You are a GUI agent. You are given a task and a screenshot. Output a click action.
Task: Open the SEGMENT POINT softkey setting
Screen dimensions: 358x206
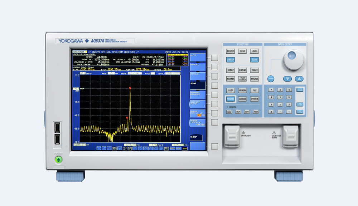point(198,104)
